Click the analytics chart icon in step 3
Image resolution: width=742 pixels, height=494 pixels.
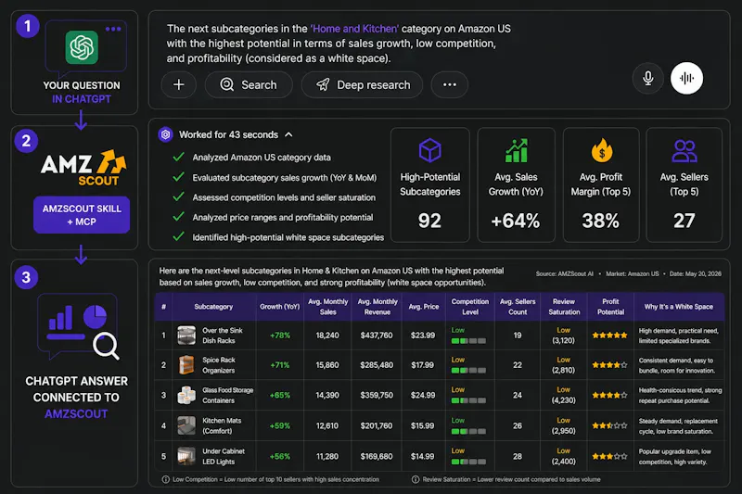[78, 326]
